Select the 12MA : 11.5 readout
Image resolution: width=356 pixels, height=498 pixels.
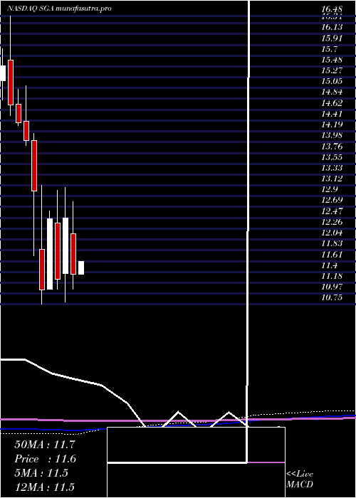click(x=45, y=487)
